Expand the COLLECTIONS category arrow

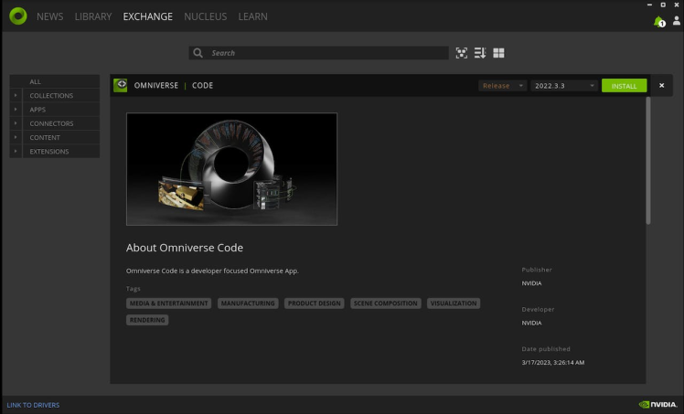(16, 95)
